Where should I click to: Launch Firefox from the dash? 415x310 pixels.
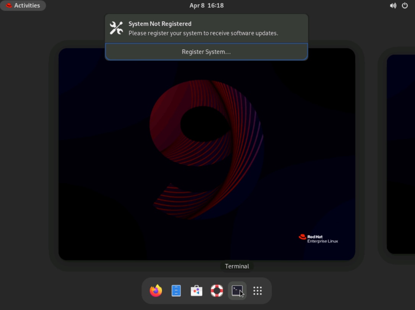point(156,291)
